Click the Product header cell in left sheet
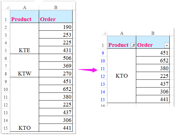Viewport: 175px width, 135px height. (x=25, y=16)
